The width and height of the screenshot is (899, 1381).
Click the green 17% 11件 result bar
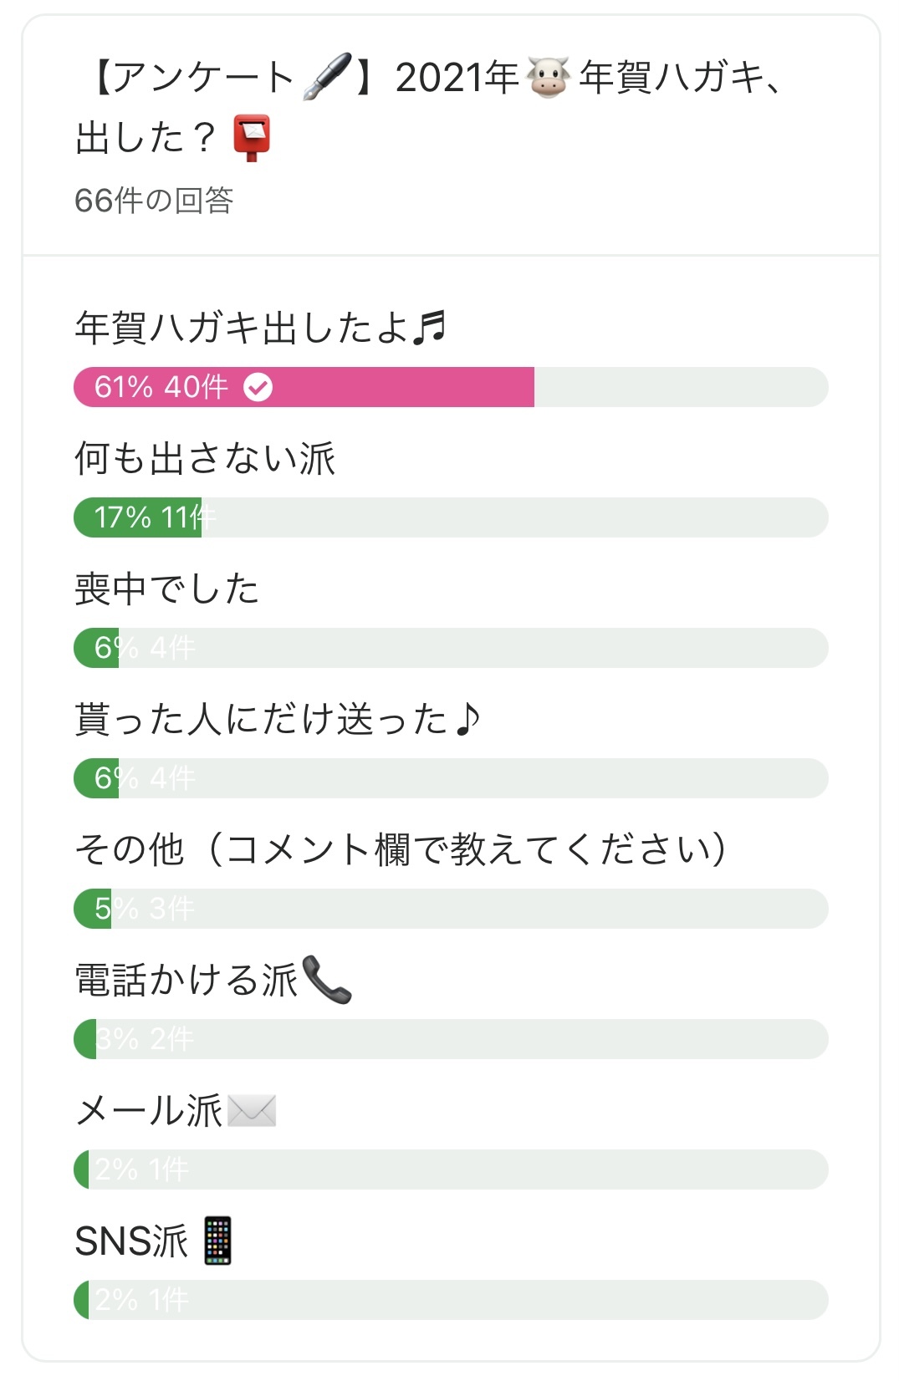click(x=138, y=517)
